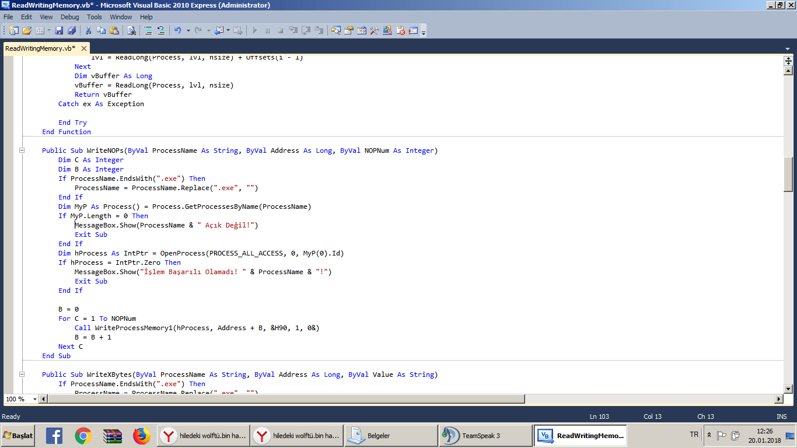Click the Step Into debug icon
The image size is (797, 448).
pyautogui.click(x=293, y=30)
